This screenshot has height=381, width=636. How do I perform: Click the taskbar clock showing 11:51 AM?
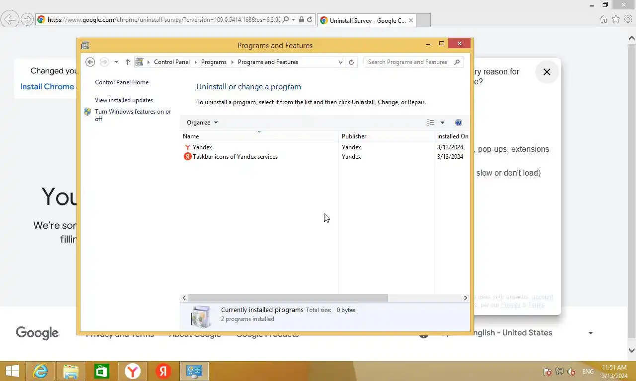pos(614,372)
